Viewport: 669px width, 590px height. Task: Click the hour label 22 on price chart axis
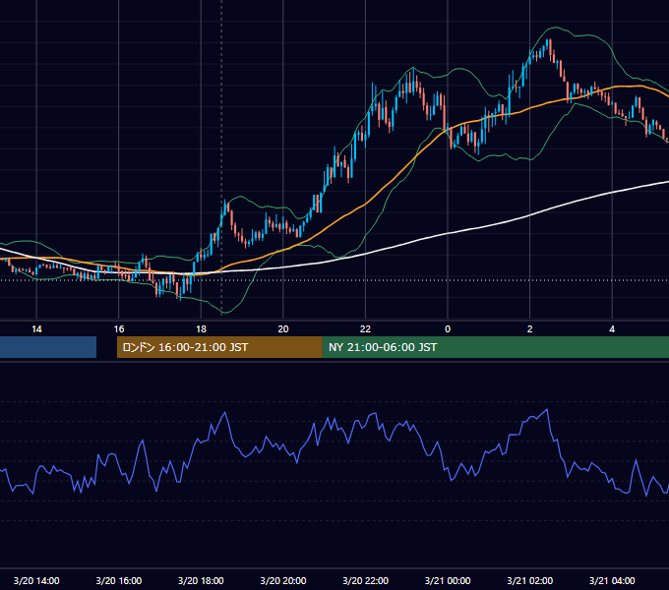365,329
